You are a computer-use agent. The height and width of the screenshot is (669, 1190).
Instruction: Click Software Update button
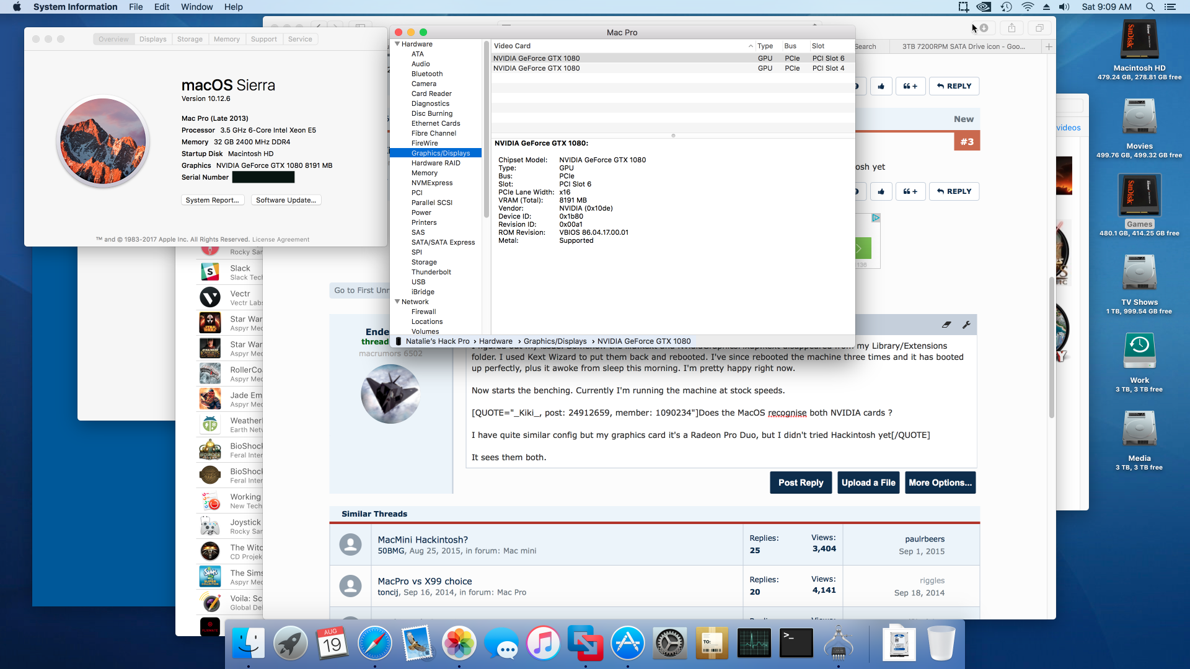(x=286, y=200)
